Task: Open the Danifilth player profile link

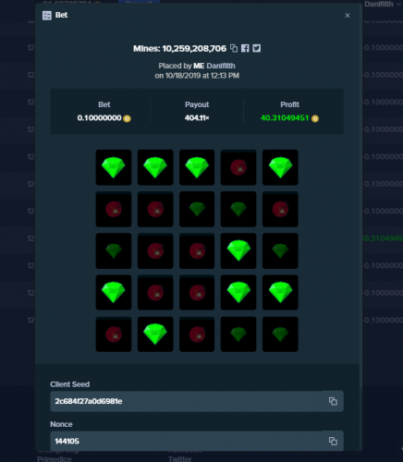Action: (x=221, y=66)
